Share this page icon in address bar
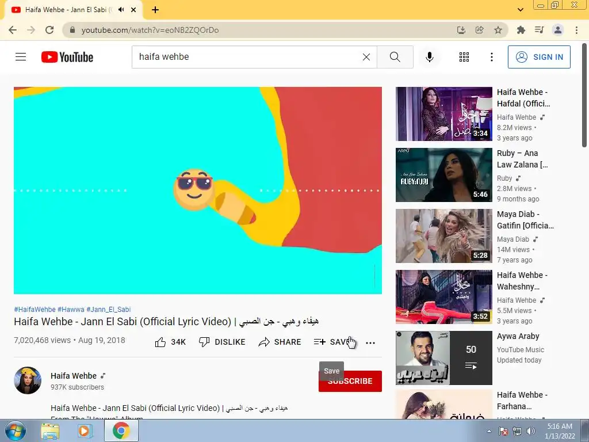 [479, 30]
